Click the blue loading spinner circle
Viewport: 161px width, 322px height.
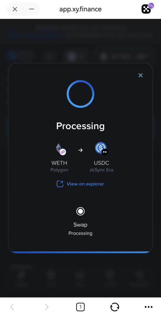tap(80, 94)
